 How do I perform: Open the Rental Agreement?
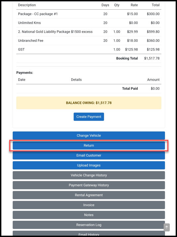[89, 195]
